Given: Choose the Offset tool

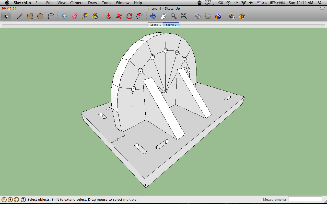Looking at the screenshot, I should click(139, 16).
